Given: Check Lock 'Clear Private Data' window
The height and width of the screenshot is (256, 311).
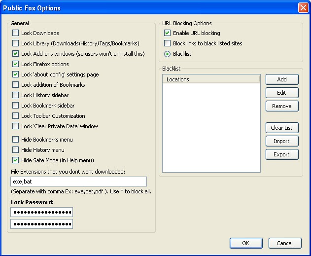Looking at the screenshot, I should [15, 126].
